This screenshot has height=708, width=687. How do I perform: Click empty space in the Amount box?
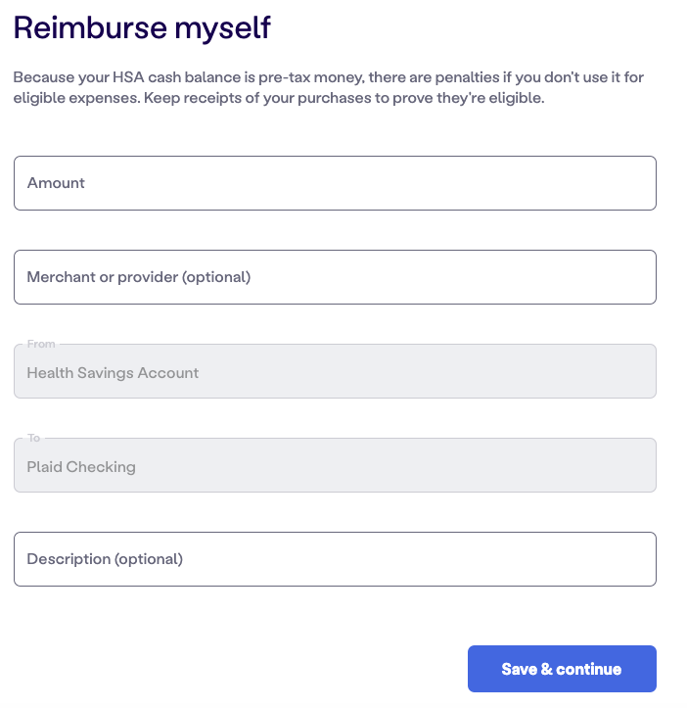pos(370,183)
